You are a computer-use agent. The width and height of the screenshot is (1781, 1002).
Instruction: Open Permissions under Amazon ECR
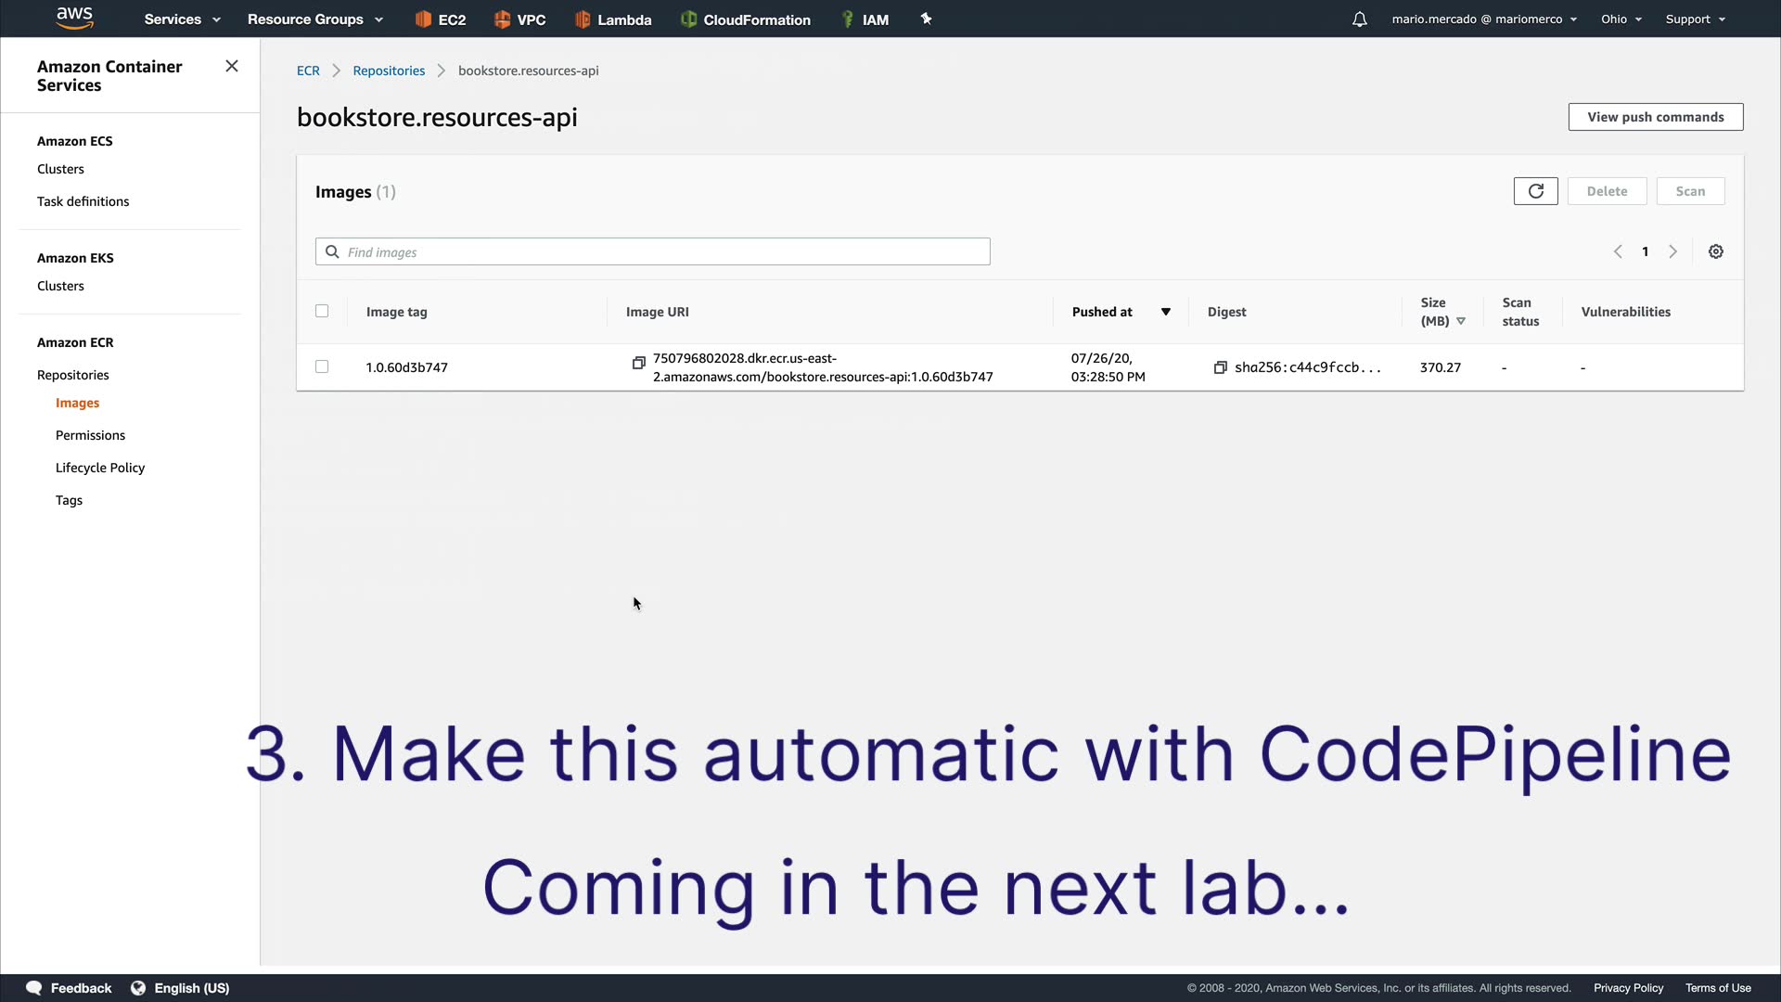tap(90, 435)
